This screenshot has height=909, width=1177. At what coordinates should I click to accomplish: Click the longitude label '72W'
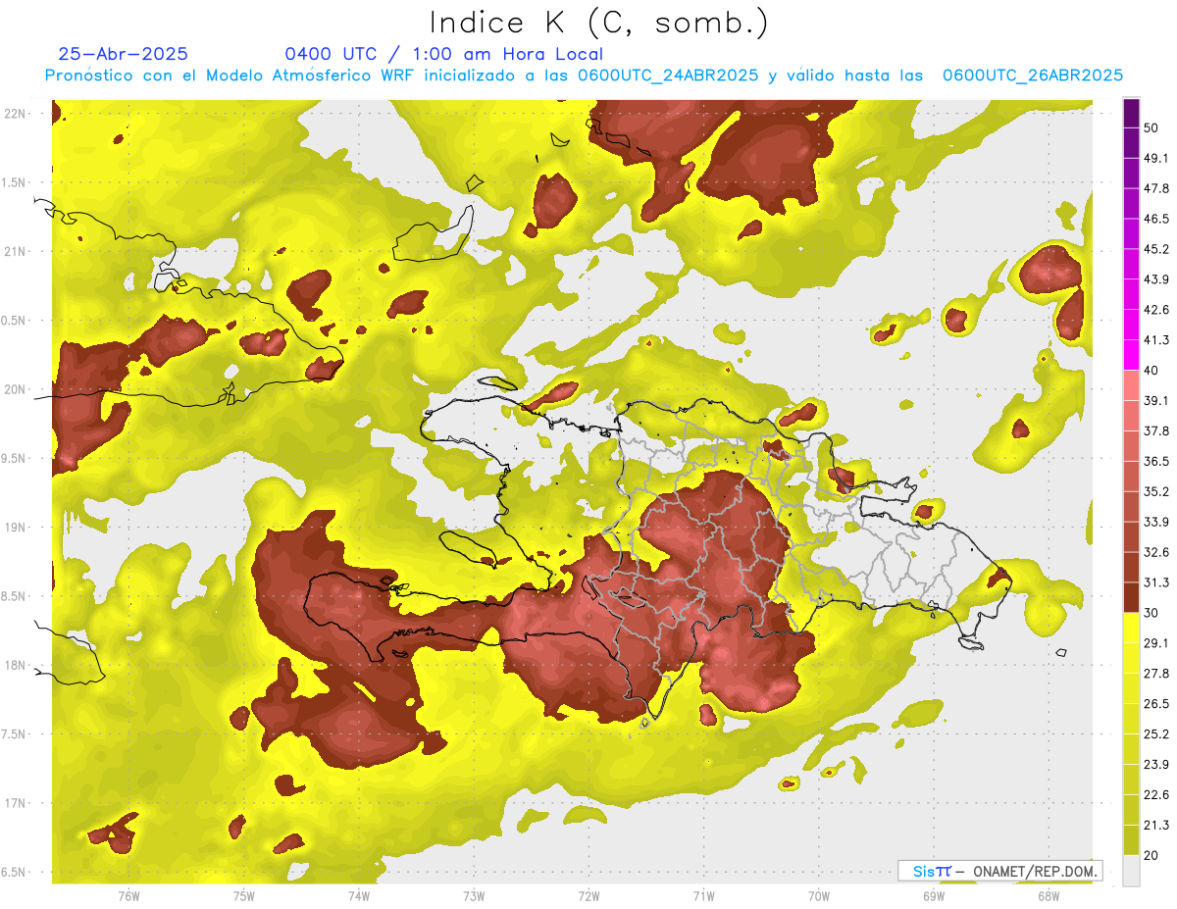[x=588, y=896]
